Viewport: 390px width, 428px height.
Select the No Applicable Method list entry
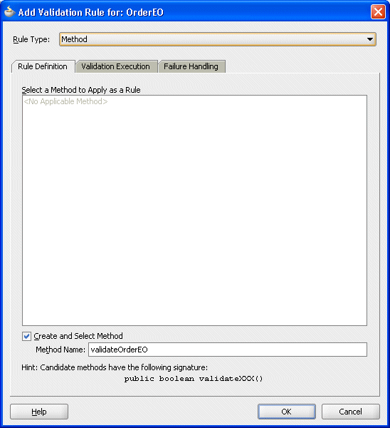[65, 101]
